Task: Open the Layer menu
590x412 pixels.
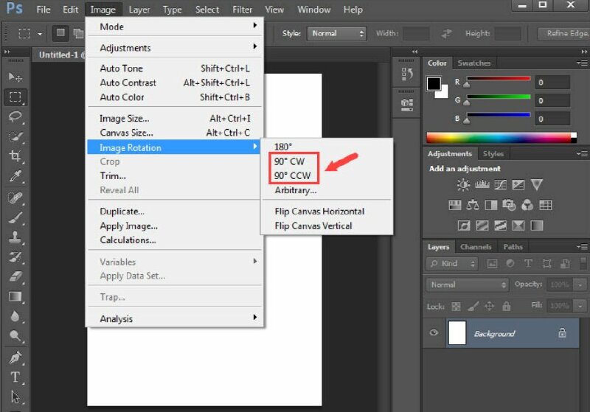Action: pyautogui.click(x=139, y=10)
